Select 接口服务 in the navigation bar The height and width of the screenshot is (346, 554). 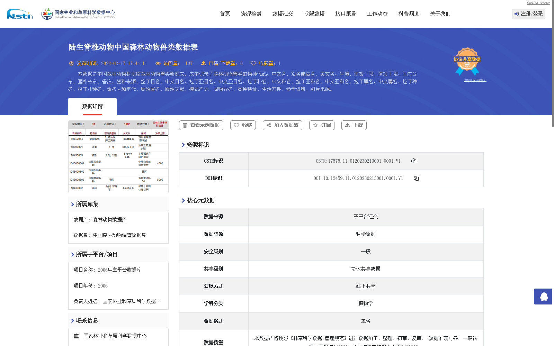[x=346, y=13]
